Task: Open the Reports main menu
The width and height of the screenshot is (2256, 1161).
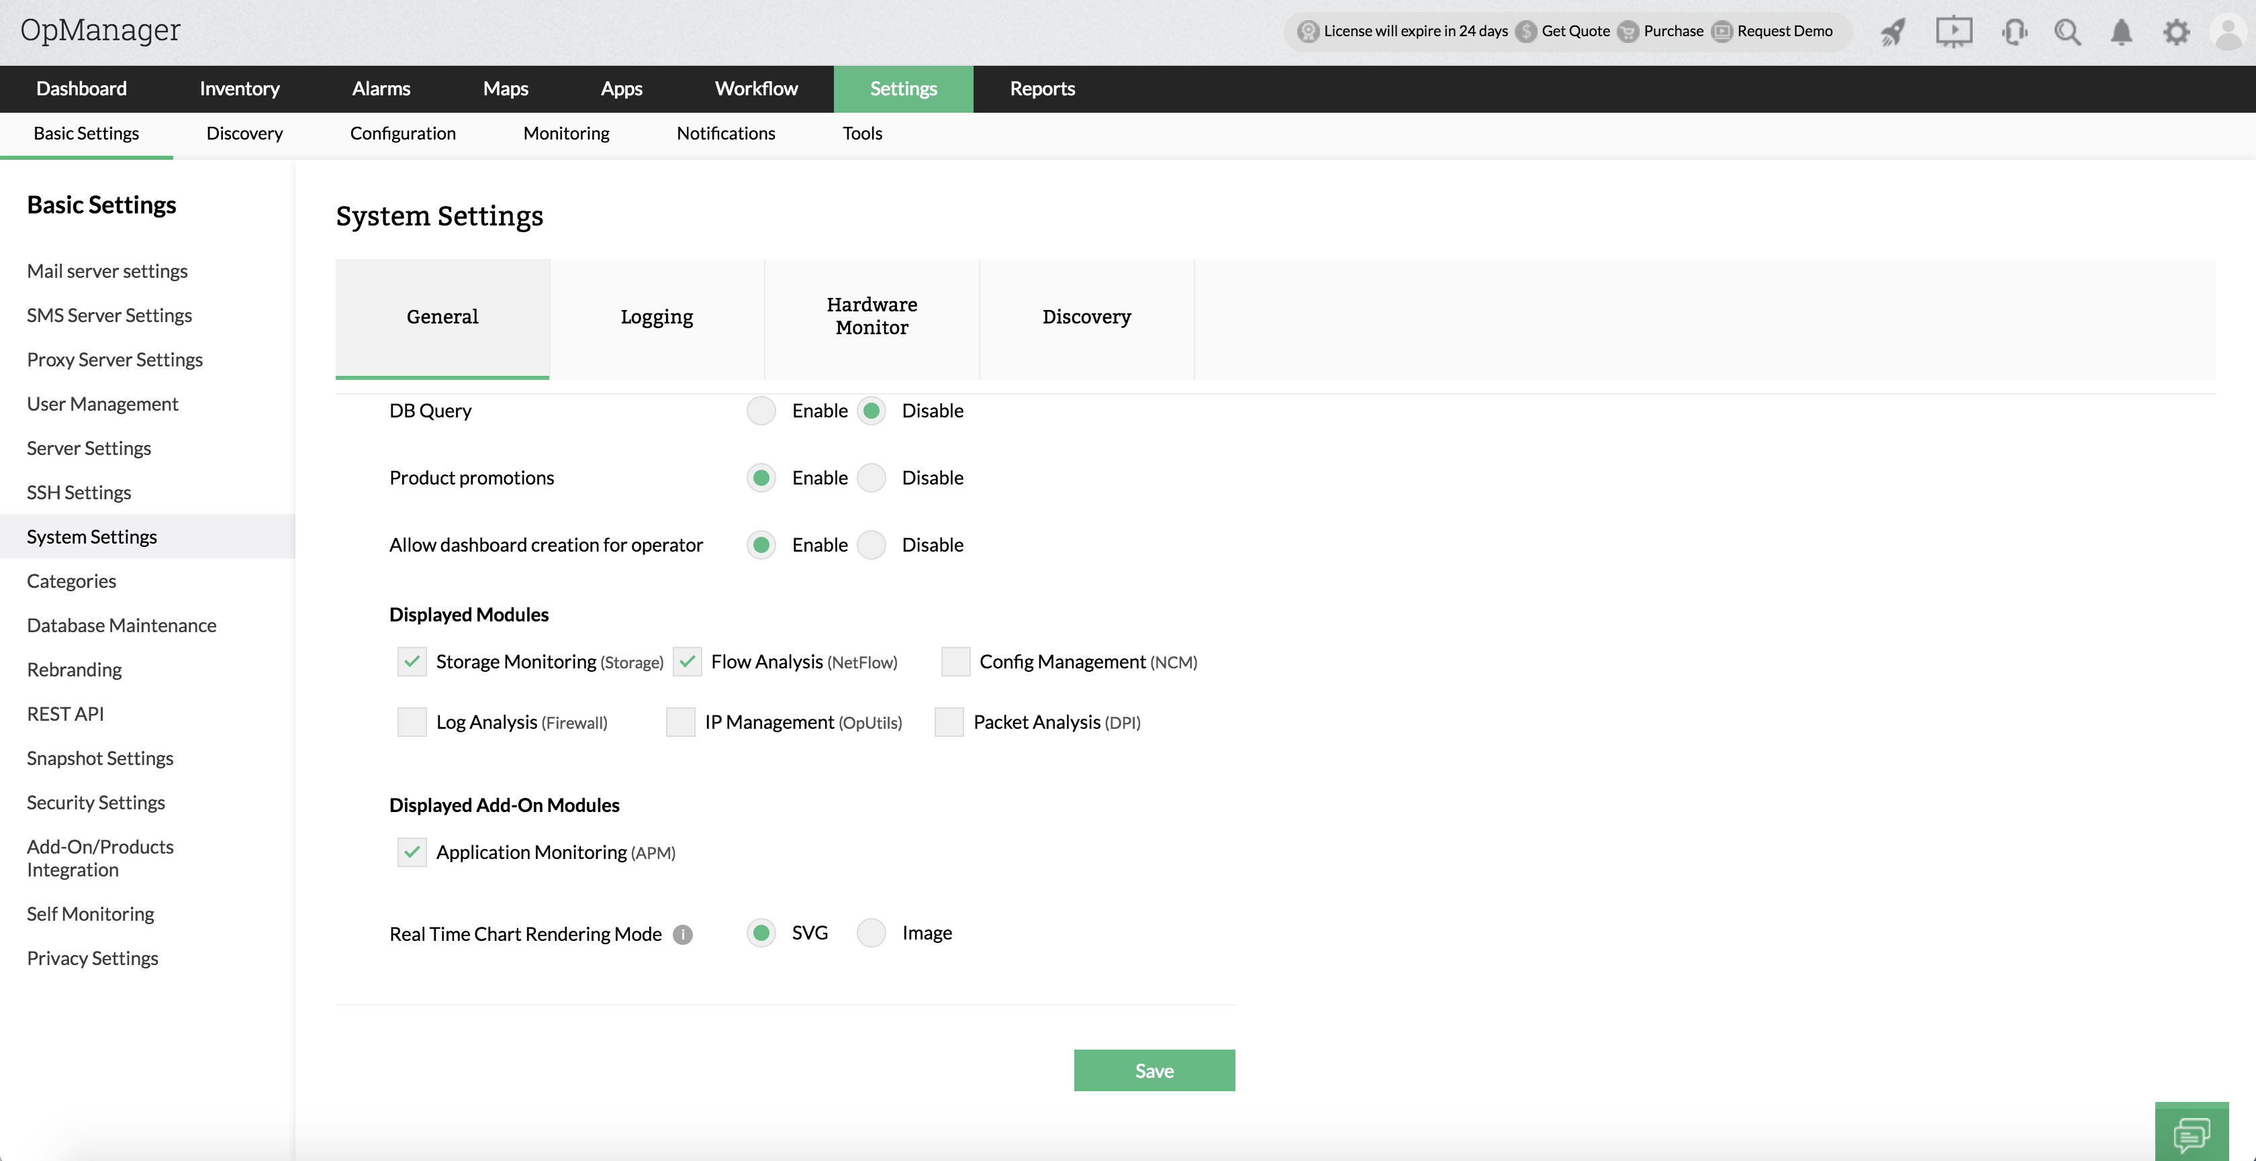Action: coord(1041,89)
